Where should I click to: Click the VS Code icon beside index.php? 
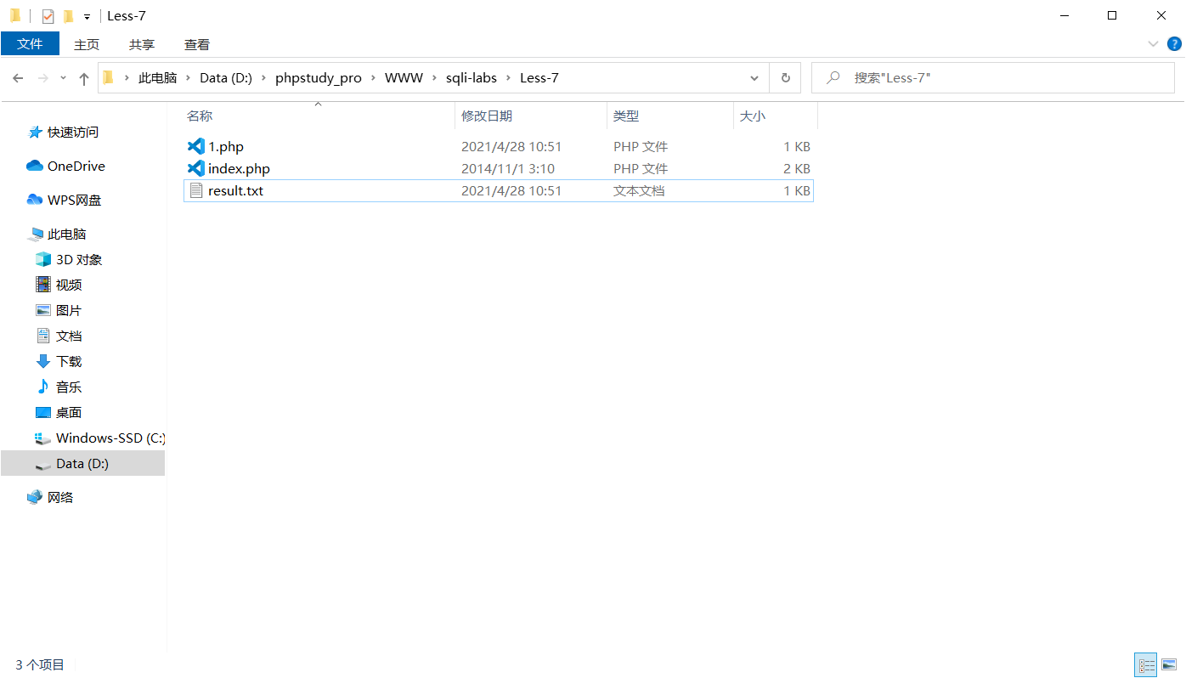(x=195, y=168)
